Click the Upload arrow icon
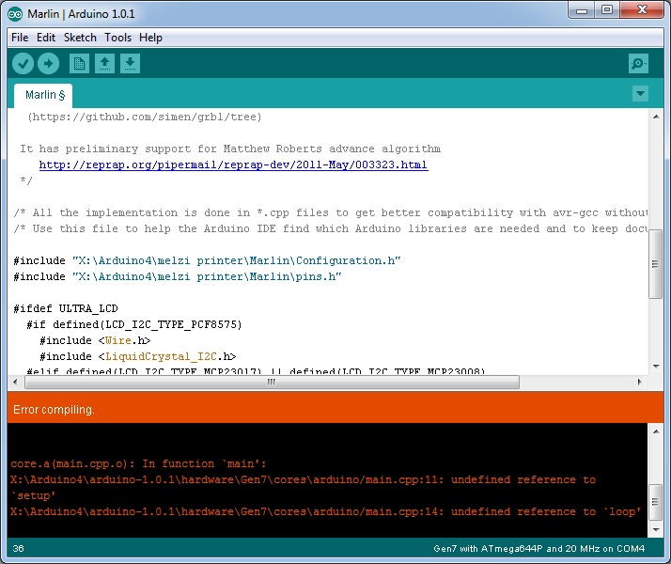671x564 pixels. coord(48,64)
